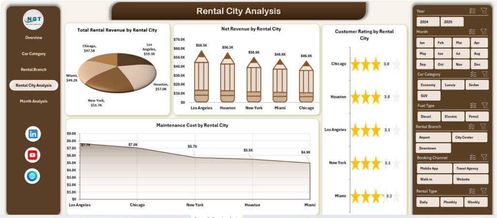Click the '$7.7K' maintenance cost label
The height and width of the screenshot is (218, 497).
coord(85,145)
